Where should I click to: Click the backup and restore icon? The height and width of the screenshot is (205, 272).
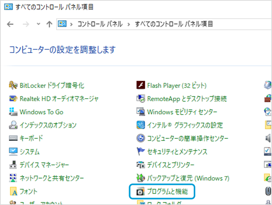pos(141,178)
